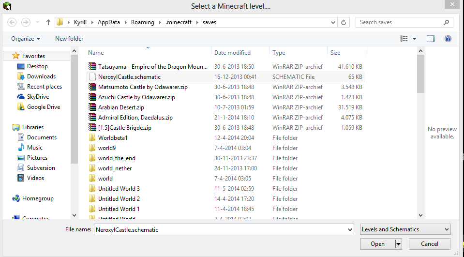Click the Admiral Edition Daedalus ZIP icon
The image size is (464, 257).
coord(92,118)
